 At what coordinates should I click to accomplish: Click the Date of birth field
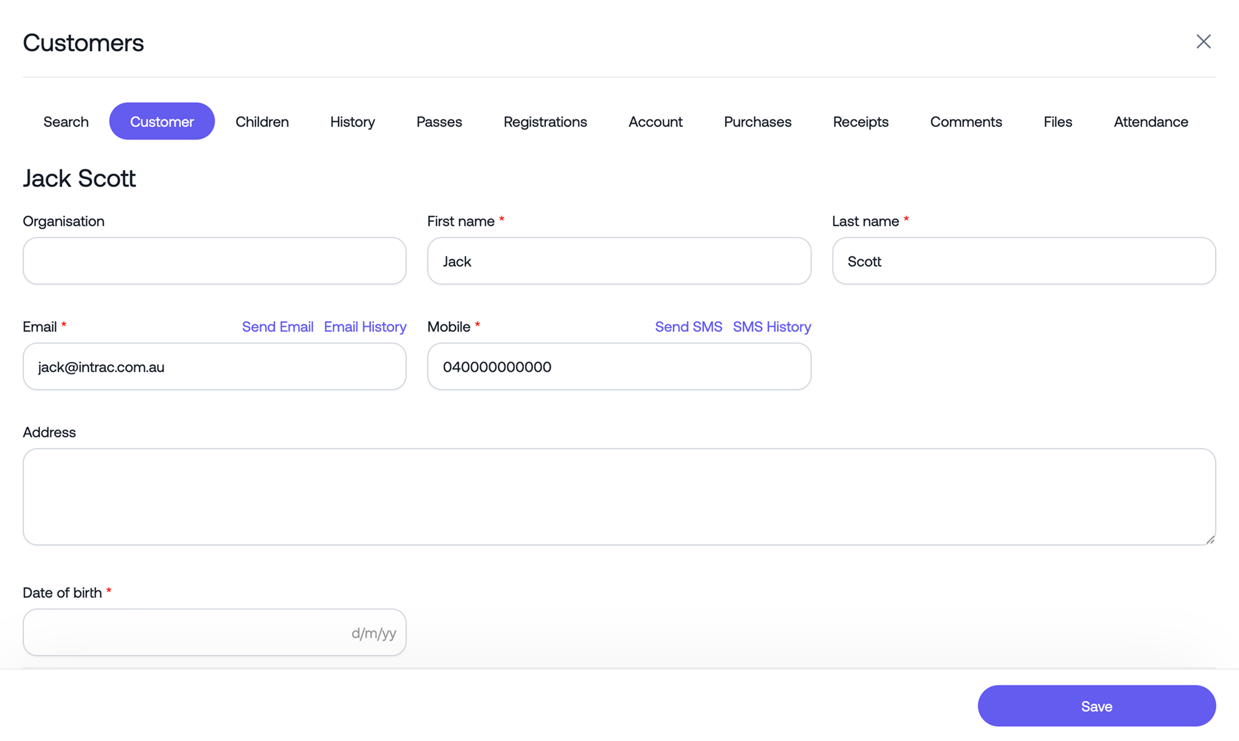(x=214, y=632)
